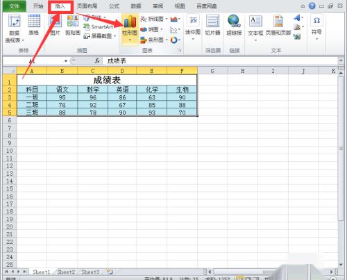This screenshot has height=280, width=347.
Task: Expand the formula bar chevron
Action: point(341,60)
